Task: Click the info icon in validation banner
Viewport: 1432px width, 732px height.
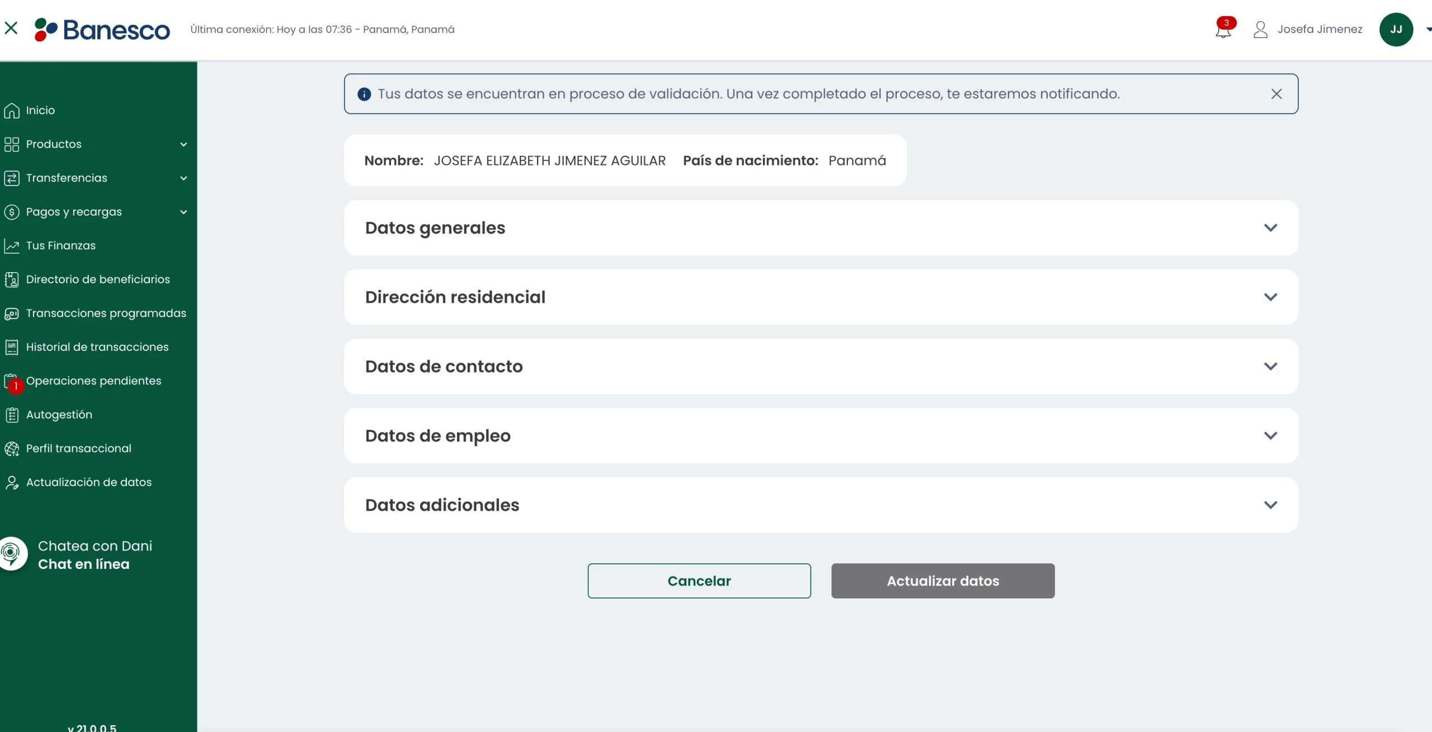Action: [x=364, y=94]
